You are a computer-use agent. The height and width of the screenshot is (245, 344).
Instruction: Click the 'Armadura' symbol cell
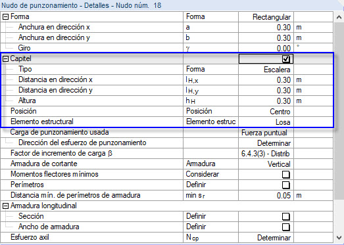[x=211, y=164]
